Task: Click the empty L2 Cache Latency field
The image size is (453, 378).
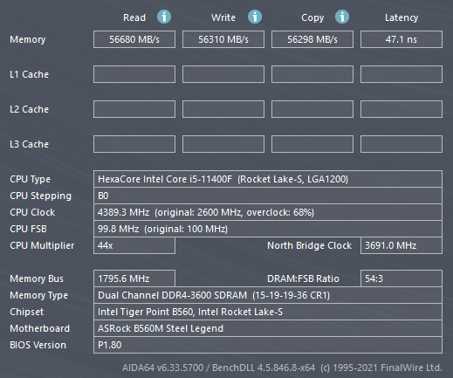Action: tap(402, 109)
